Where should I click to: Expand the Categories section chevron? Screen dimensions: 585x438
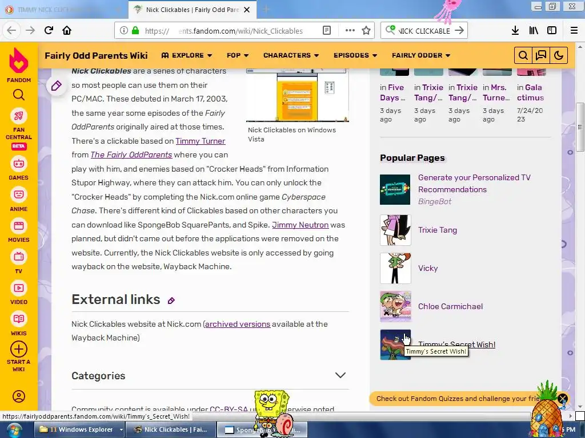coord(340,375)
